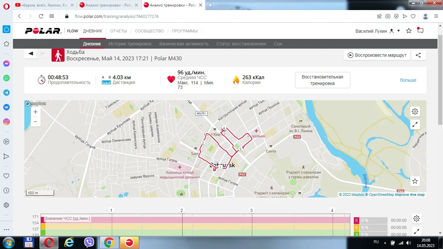Click Восстановительная тренировка button
Viewport: 443px width, 249px height.
pos(322,80)
